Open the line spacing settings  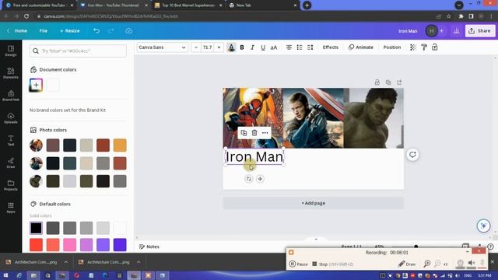click(x=310, y=47)
